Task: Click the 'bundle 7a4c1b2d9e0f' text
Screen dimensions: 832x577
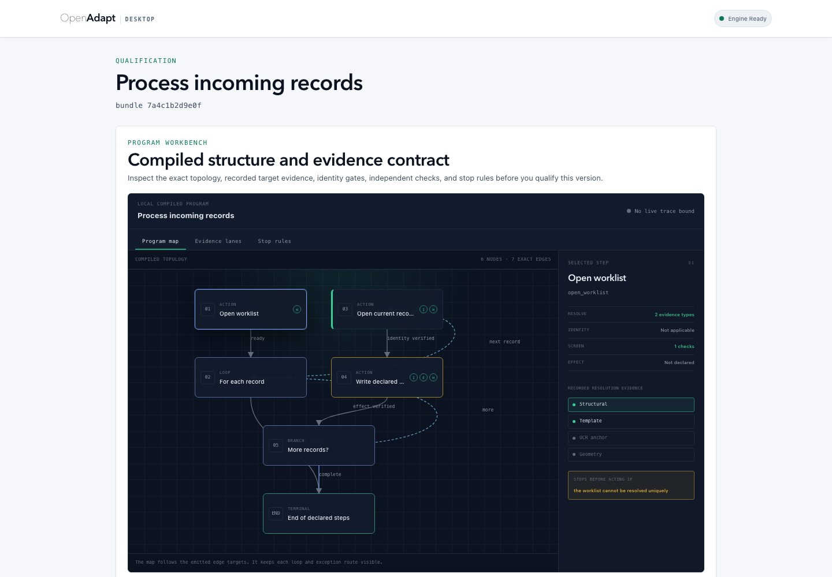Action: coord(158,106)
